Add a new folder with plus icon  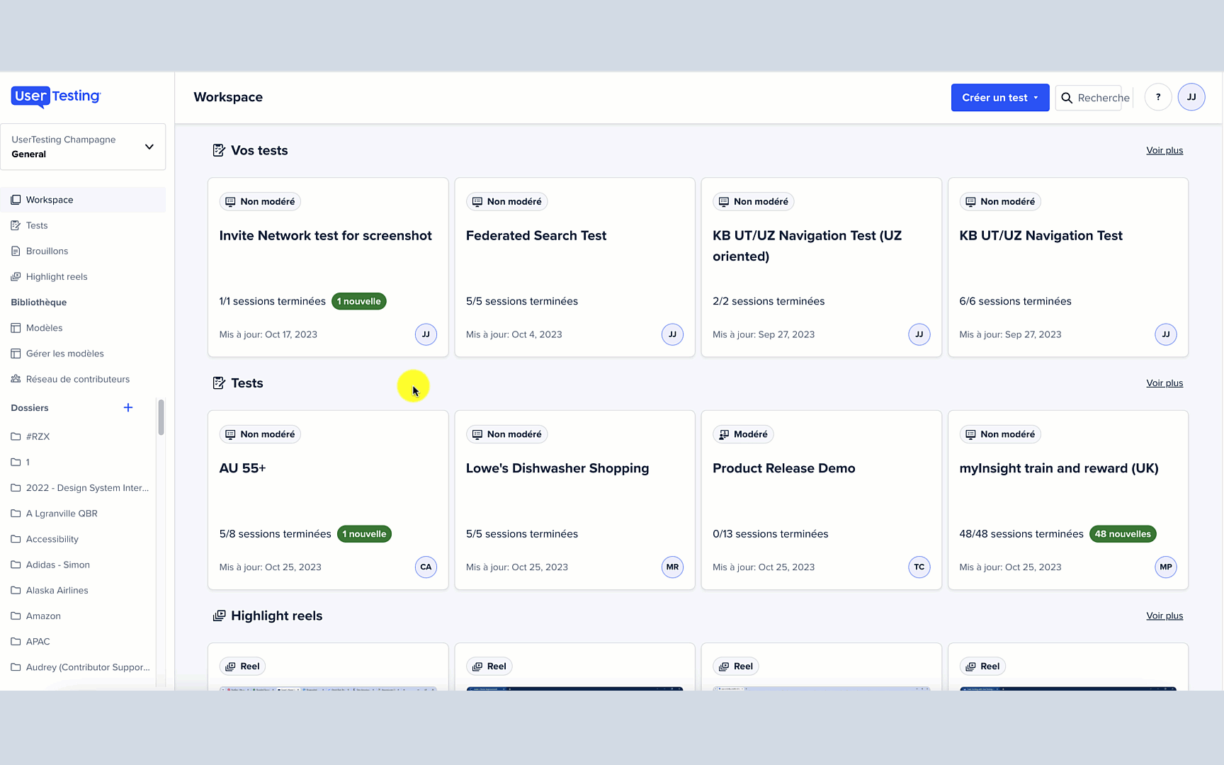(x=128, y=407)
